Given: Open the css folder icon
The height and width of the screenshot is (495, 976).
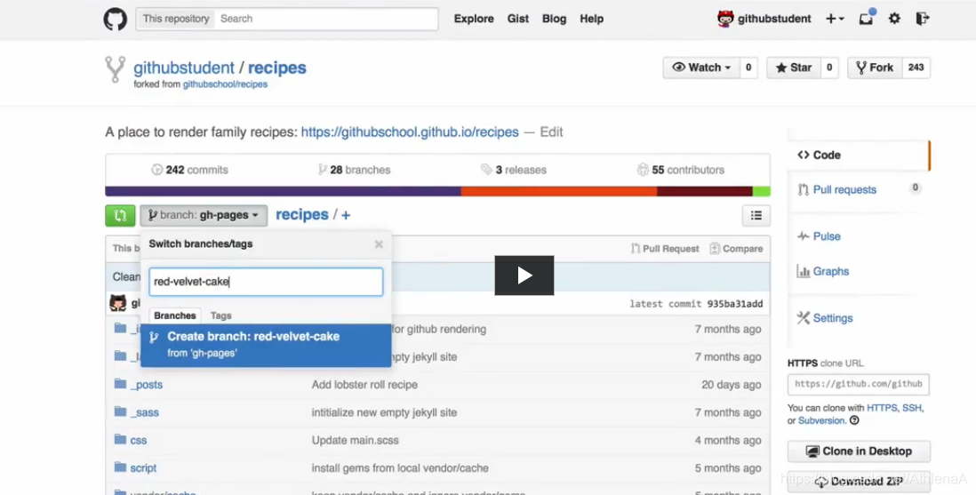Looking at the screenshot, I should click(120, 440).
